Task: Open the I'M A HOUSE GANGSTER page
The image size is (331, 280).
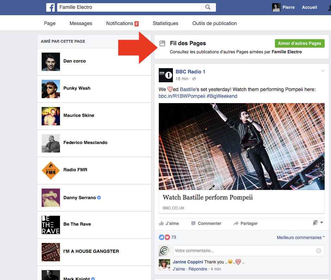Action: [x=91, y=251]
